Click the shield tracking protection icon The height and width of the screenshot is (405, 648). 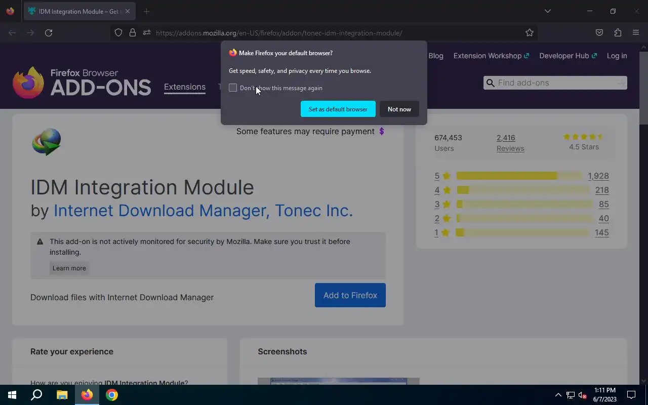tap(118, 32)
